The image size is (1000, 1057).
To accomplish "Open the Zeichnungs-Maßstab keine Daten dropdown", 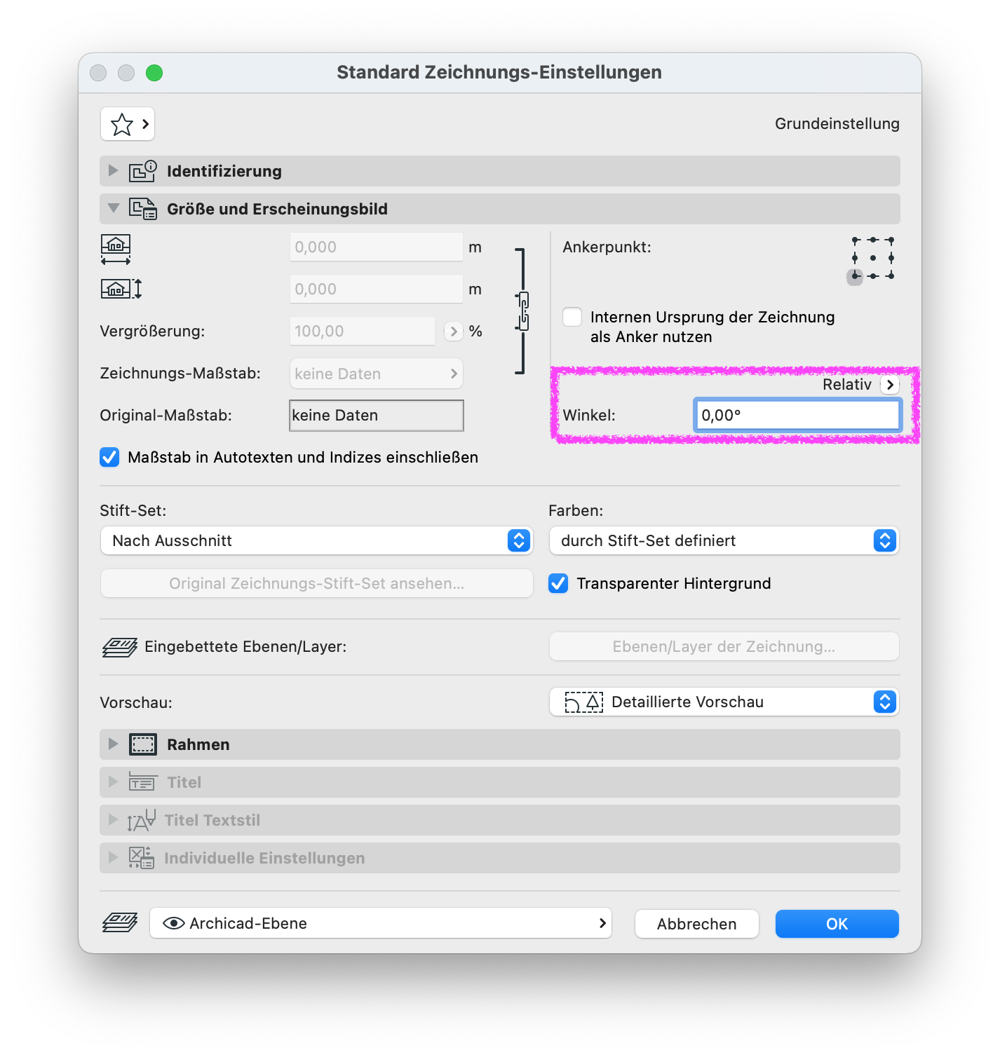I will coord(377,374).
